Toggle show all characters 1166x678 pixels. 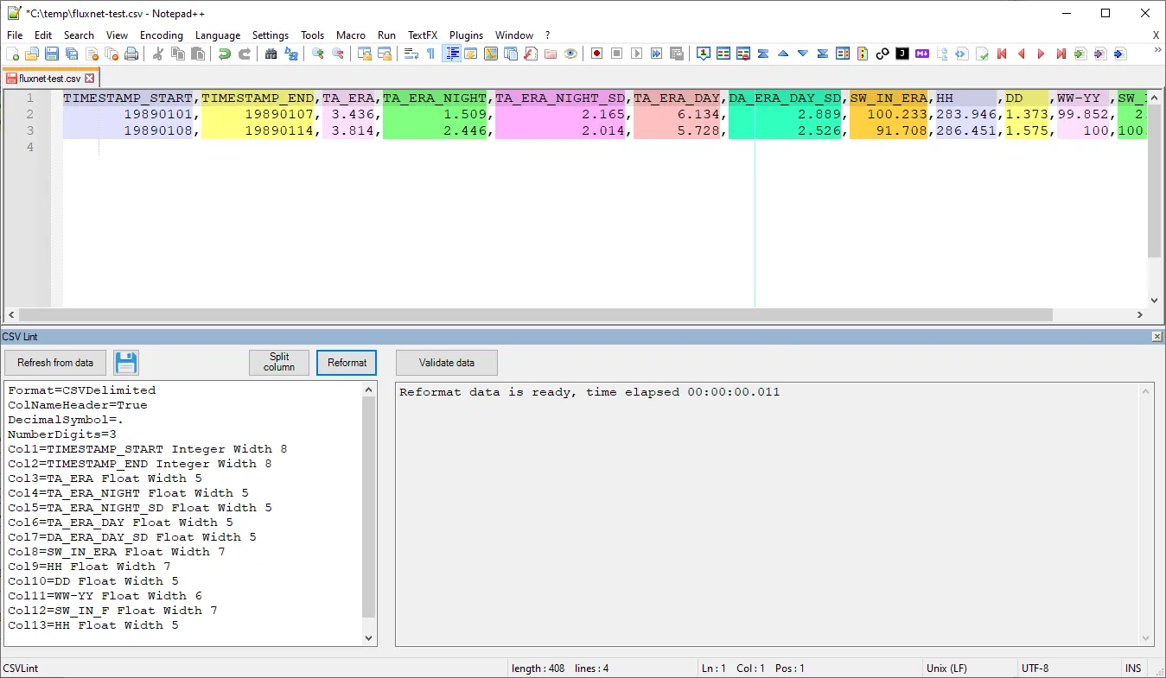tap(430, 53)
